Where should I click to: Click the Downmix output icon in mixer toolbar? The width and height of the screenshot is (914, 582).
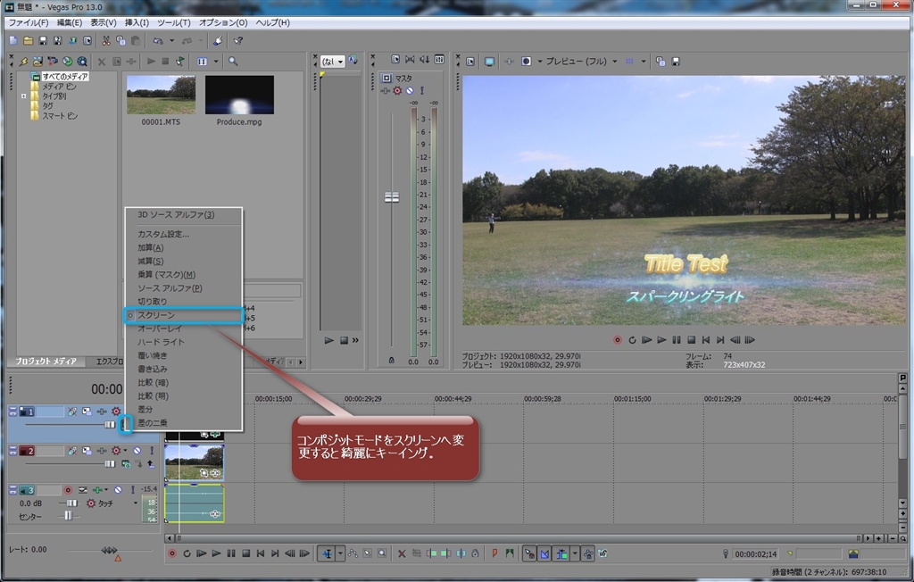[x=410, y=60]
